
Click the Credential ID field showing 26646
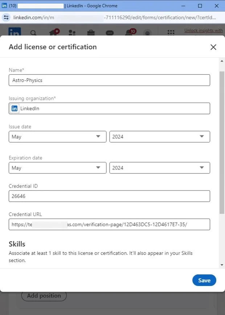pos(109,196)
